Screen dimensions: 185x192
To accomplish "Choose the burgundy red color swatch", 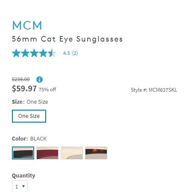I will [x=47, y=153].
